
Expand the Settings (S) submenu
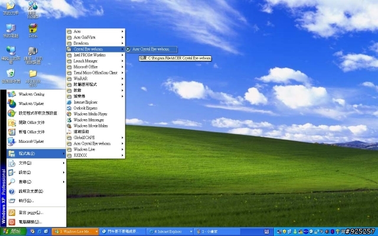pyautogui.click(x=36, y=172)
